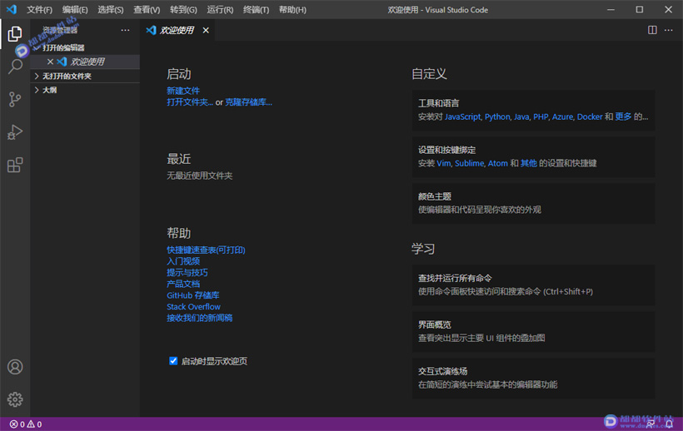Open editor more actions ellipsis
Viewport: 683px width, 431px height.
click(669, 30)
